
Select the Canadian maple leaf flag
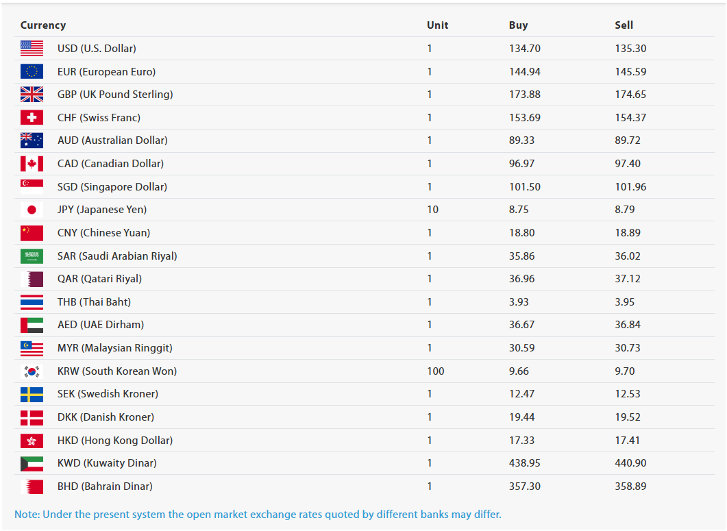point(32,164)
